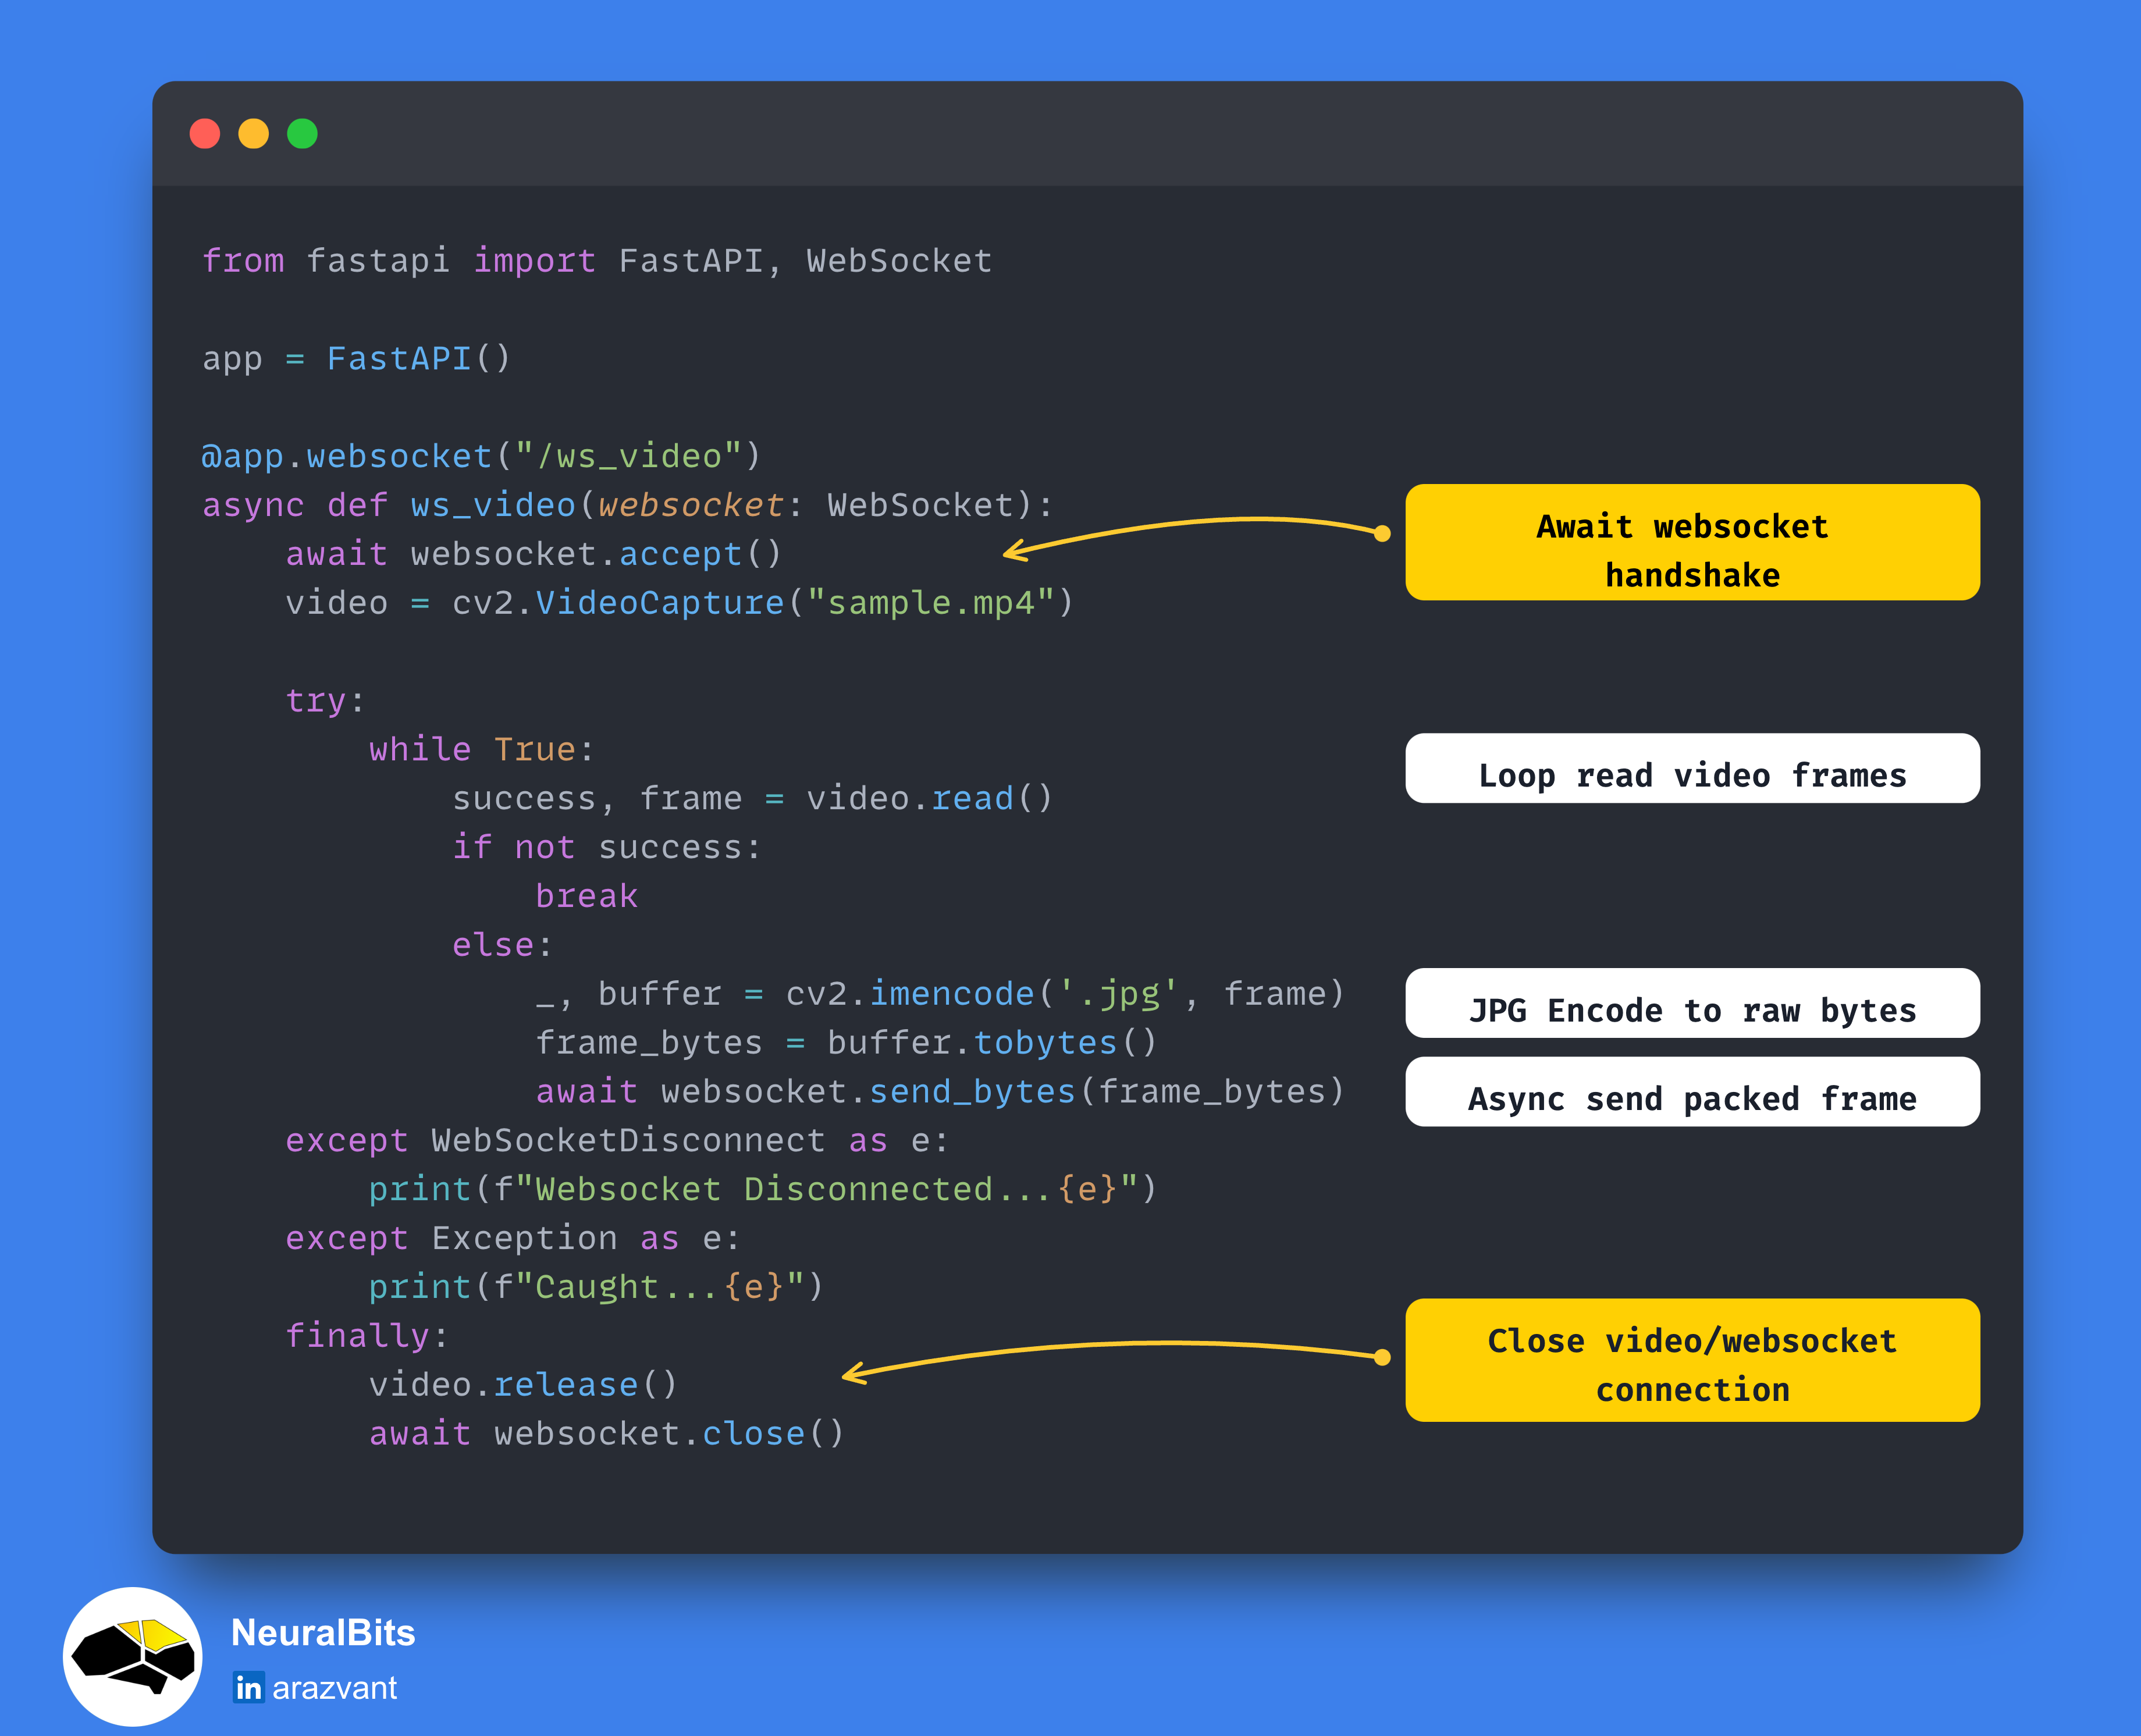Select the 'Loop read video frames' label

click(x=1692, y=769)
